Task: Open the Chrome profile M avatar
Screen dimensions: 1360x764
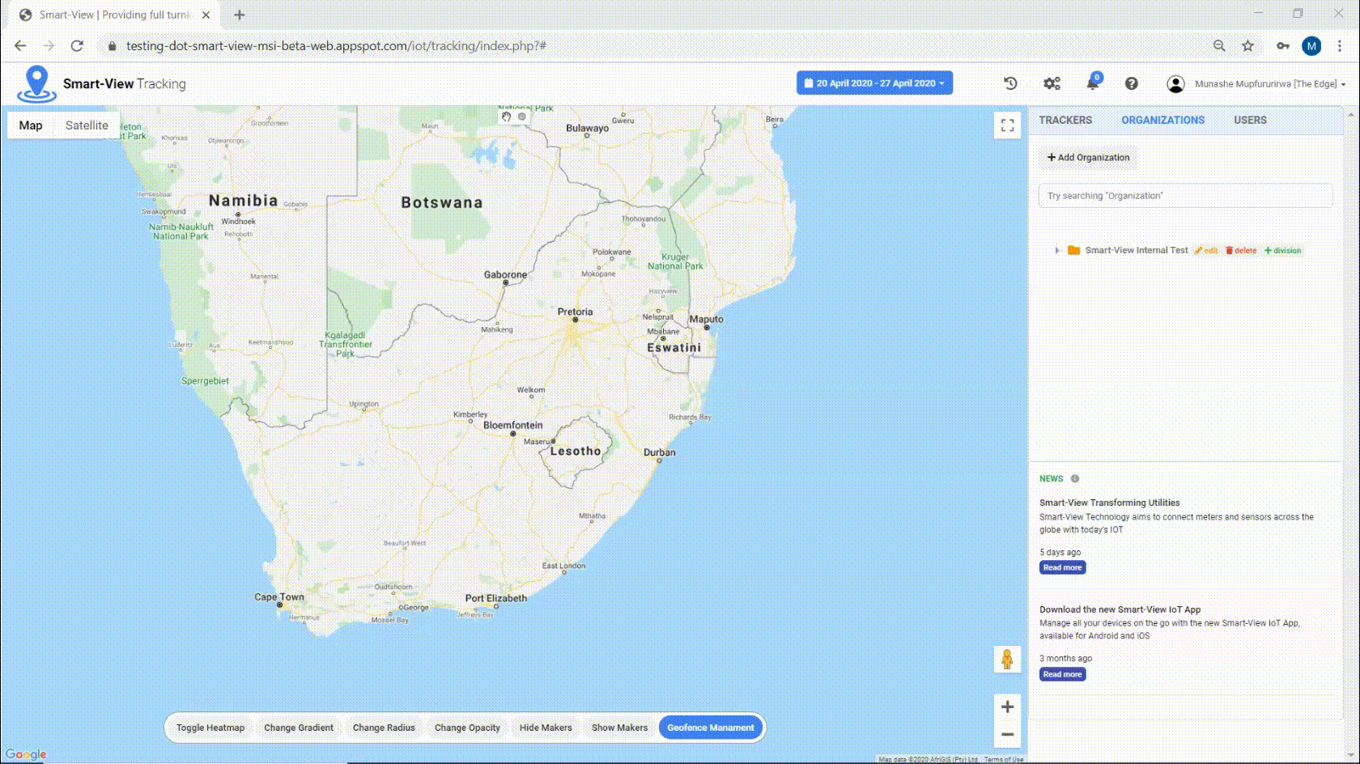Action: tap(1311, 46)
